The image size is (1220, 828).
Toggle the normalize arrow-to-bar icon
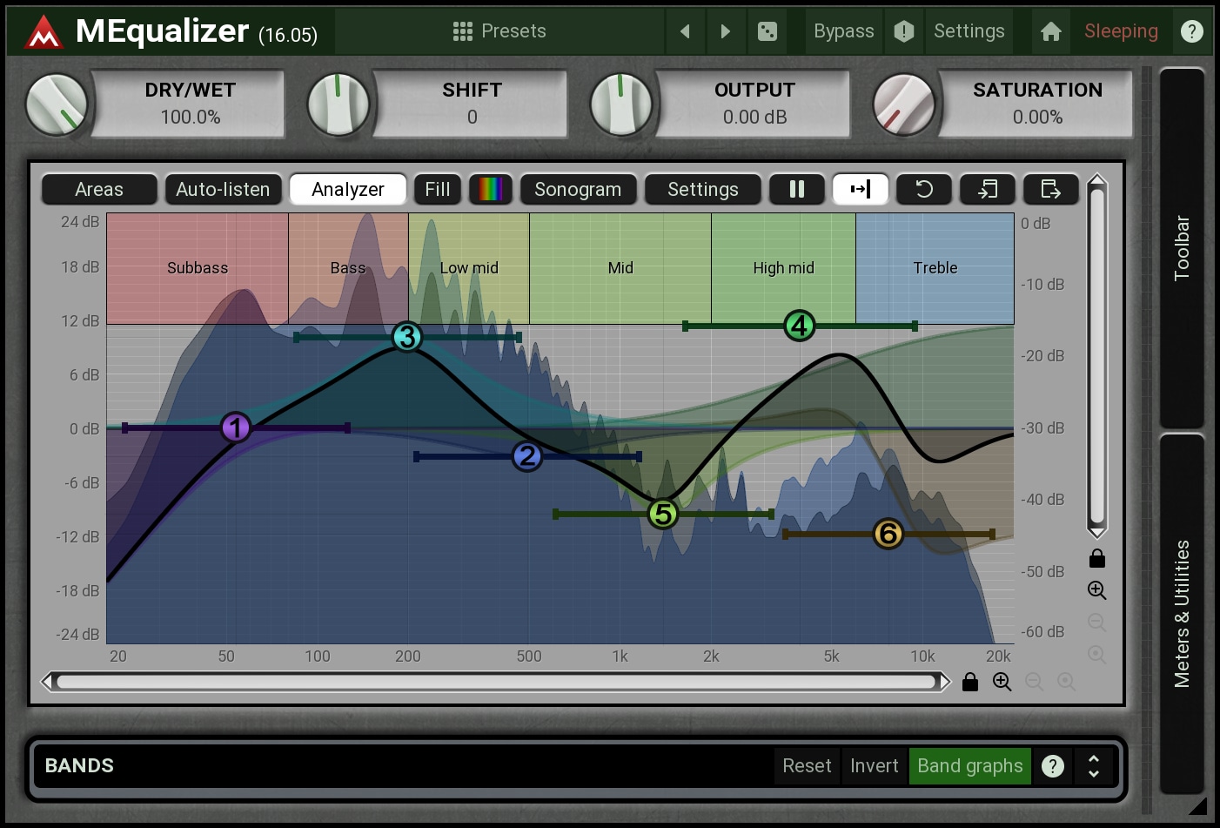861,189
